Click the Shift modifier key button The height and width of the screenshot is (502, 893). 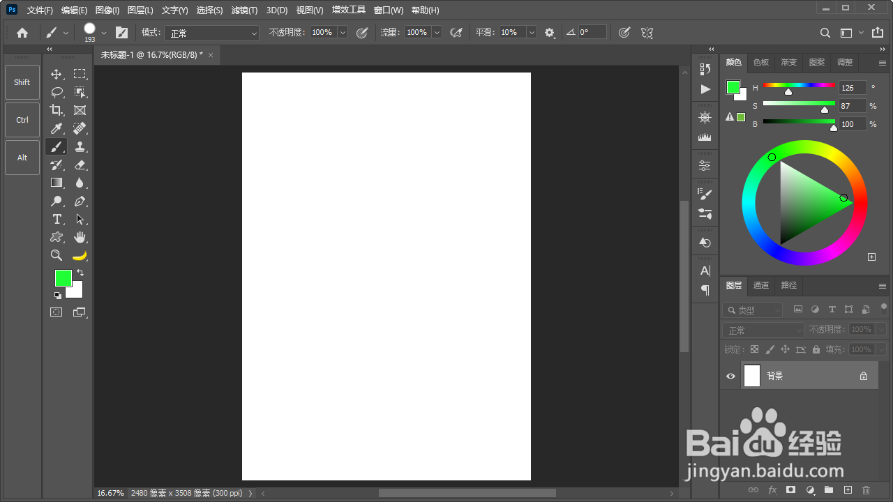click(x=22, y=82)
